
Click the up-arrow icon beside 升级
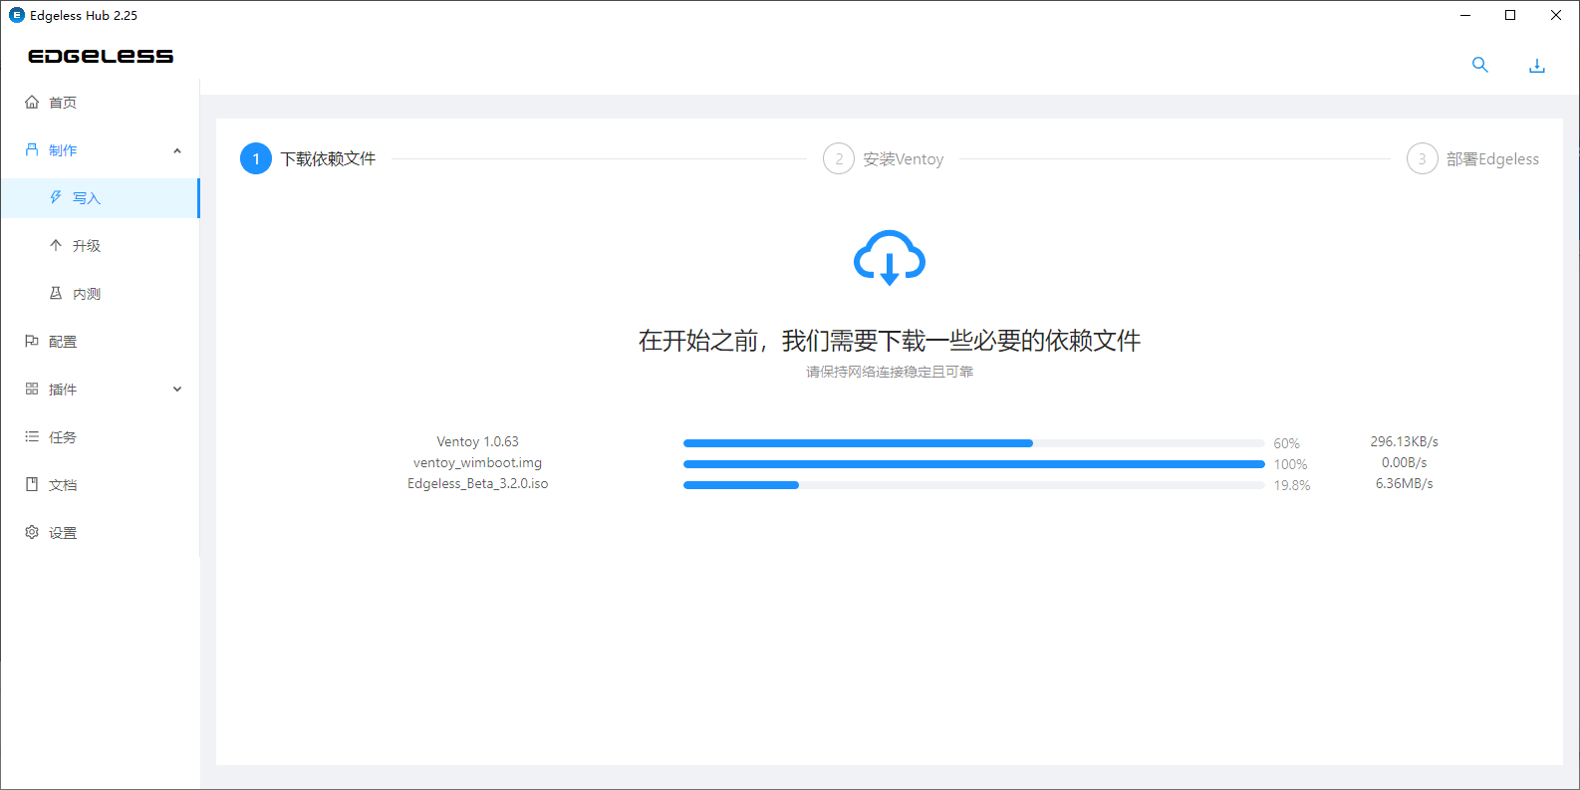tap(56, 245)
